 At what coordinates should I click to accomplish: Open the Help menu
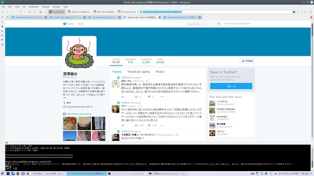tap(65, 7)
